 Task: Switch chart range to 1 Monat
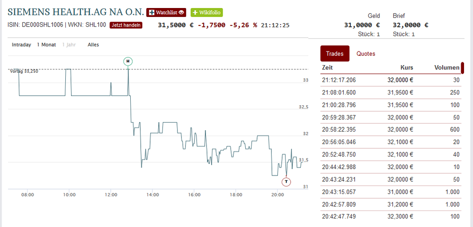(x=46, y=45)
